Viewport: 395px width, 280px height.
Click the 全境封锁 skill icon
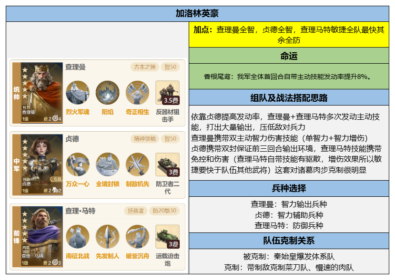[x=108, y=164]
